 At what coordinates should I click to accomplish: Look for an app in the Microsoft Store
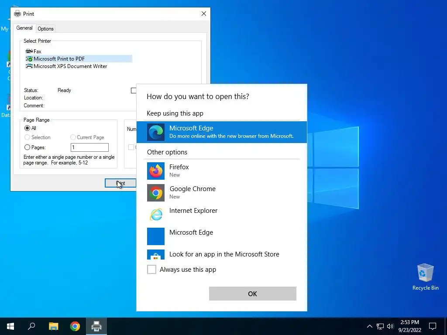coord(221,254)
